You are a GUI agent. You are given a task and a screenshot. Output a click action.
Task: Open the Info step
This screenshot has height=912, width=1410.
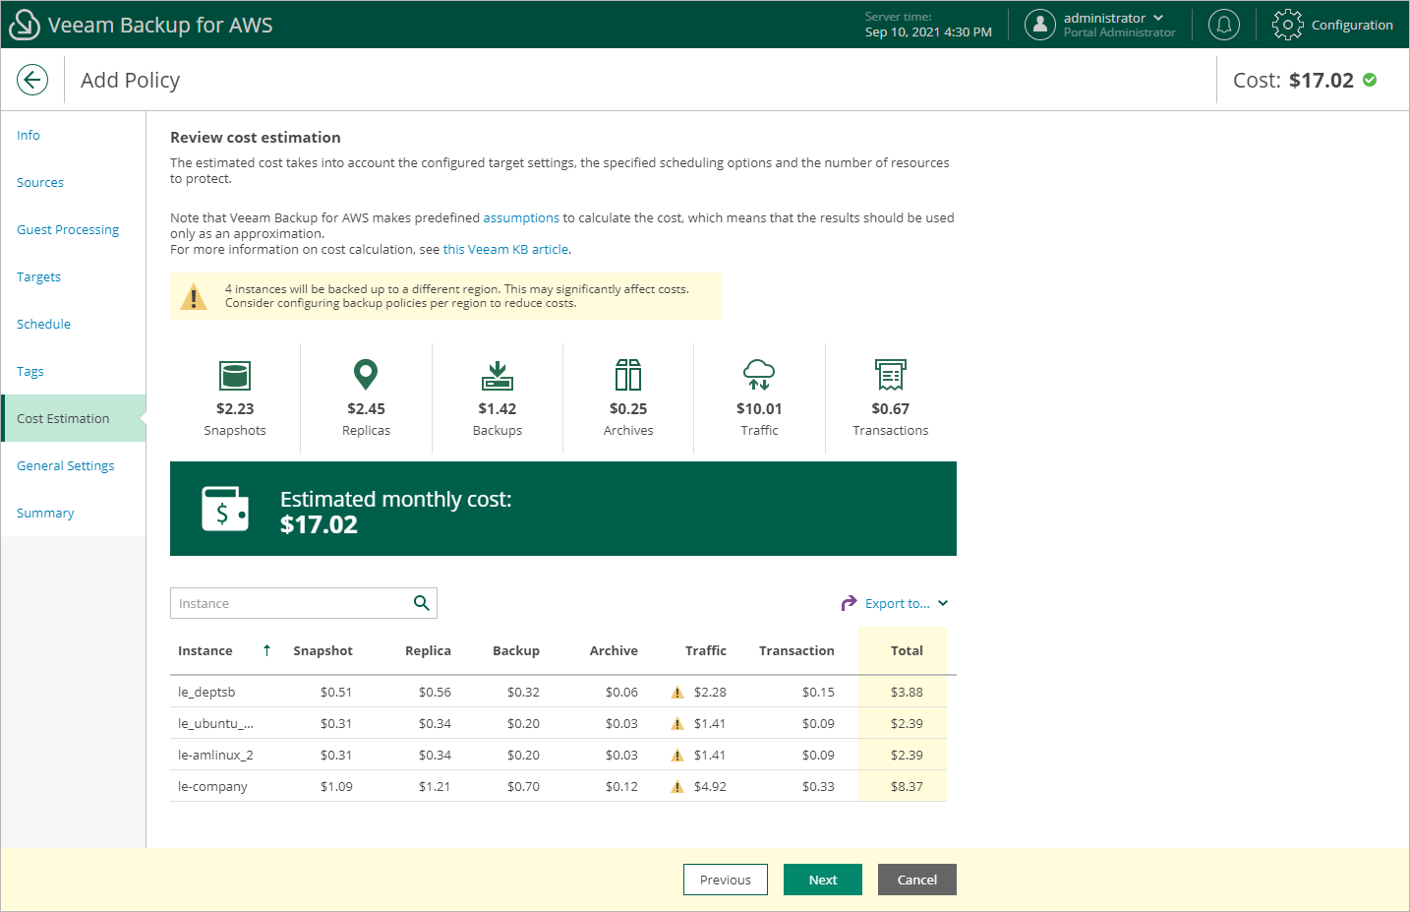tap(29, 135)
